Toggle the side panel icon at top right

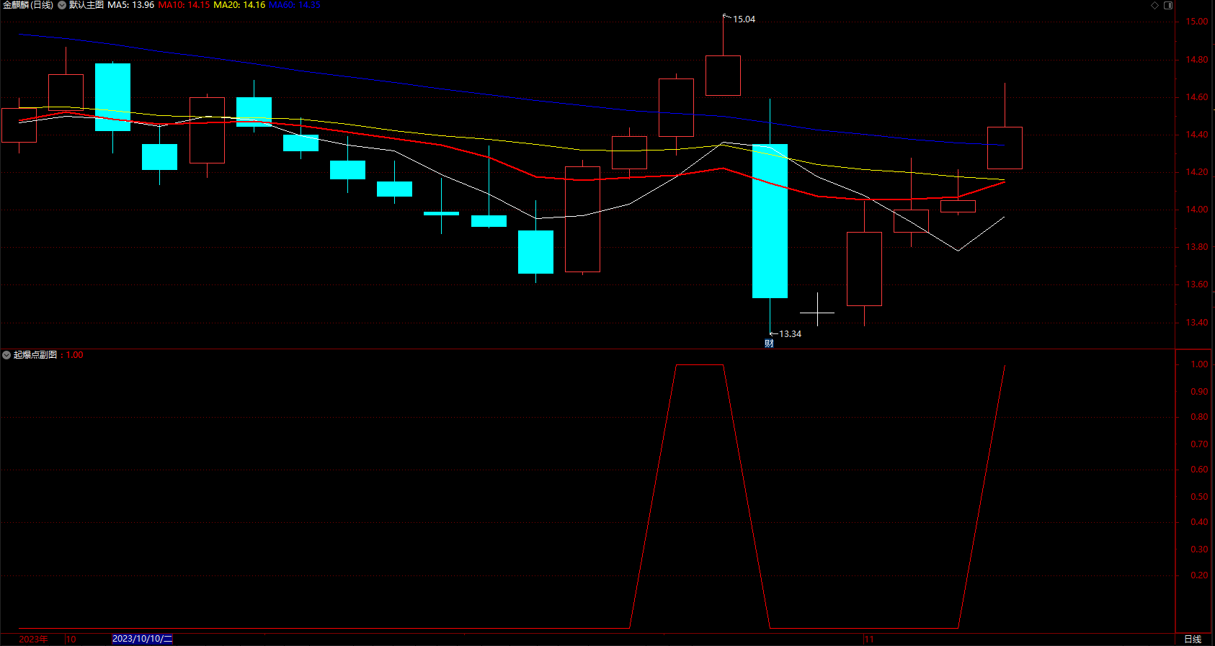1168,5
